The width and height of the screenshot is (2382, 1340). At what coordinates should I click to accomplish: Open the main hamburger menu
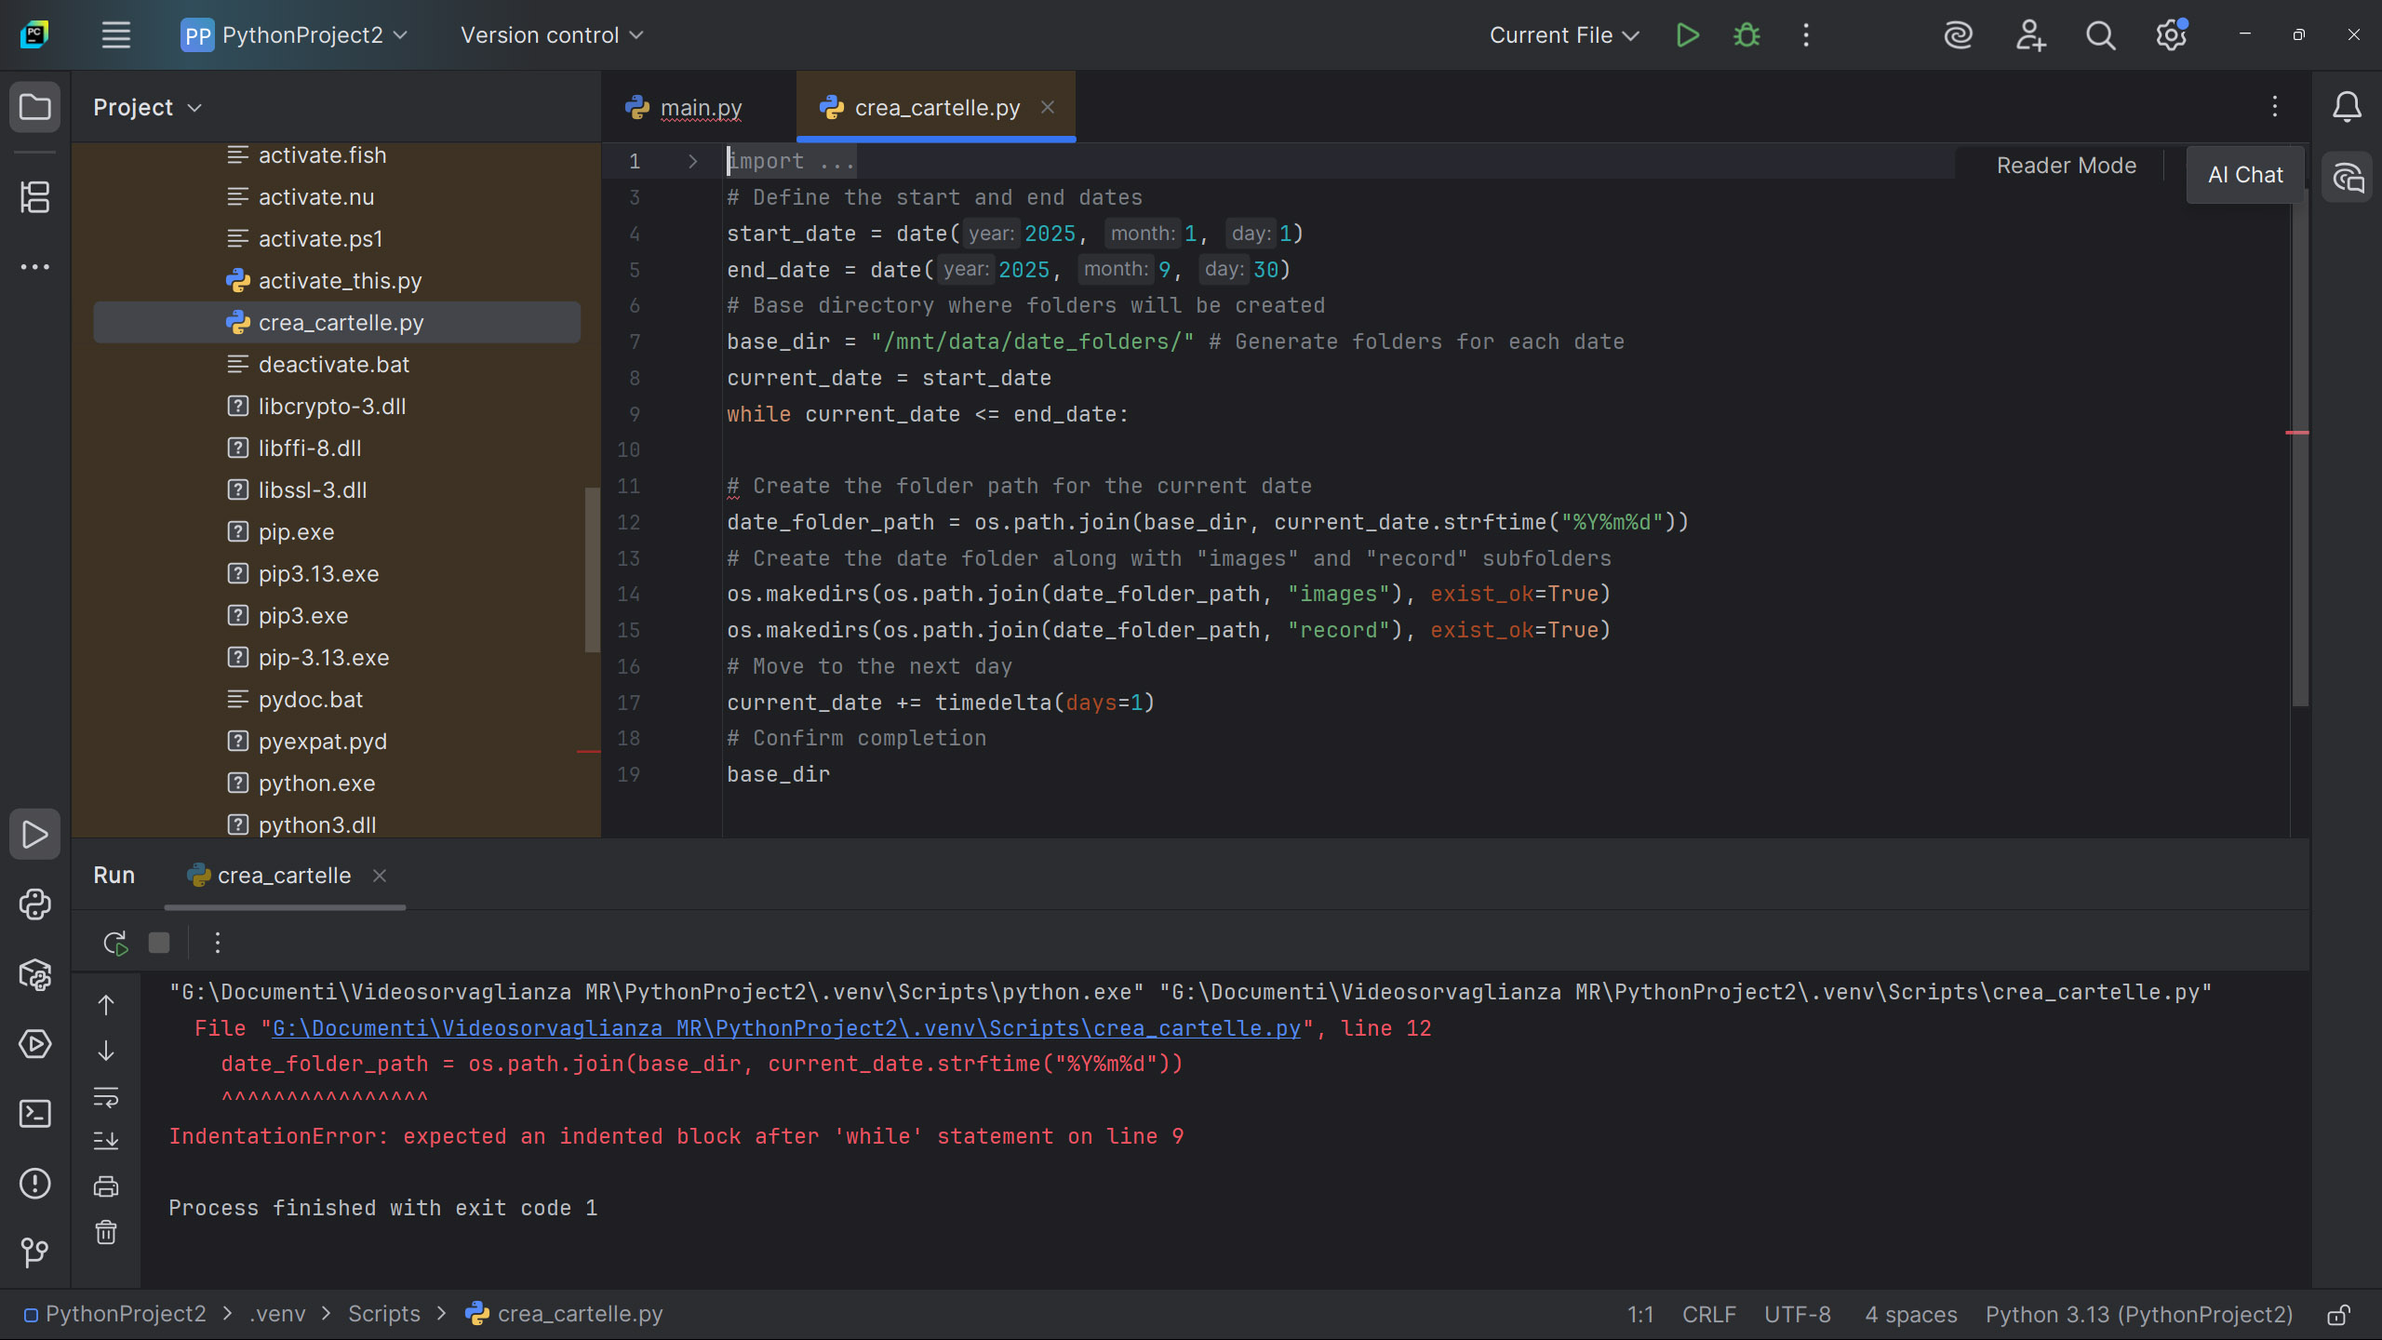click(x=115, y=35)
